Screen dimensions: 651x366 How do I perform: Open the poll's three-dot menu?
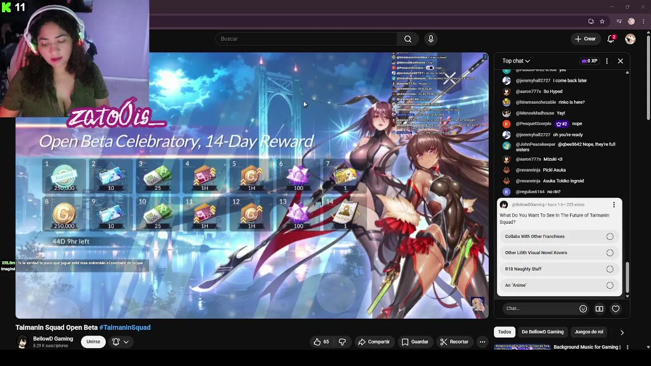[614, 205]
